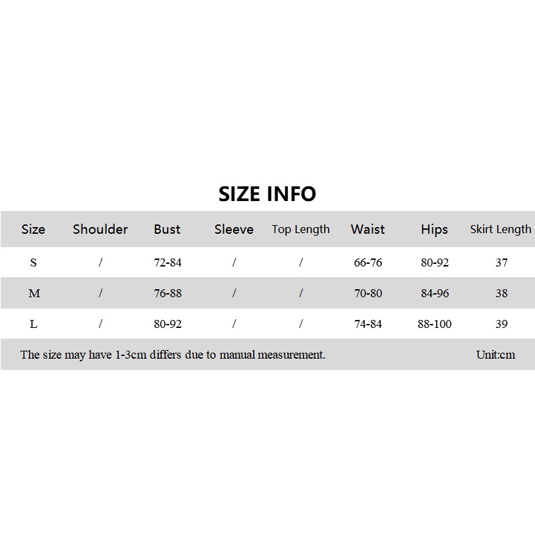
Task: Click the S size row label
Action: point(33,262)
